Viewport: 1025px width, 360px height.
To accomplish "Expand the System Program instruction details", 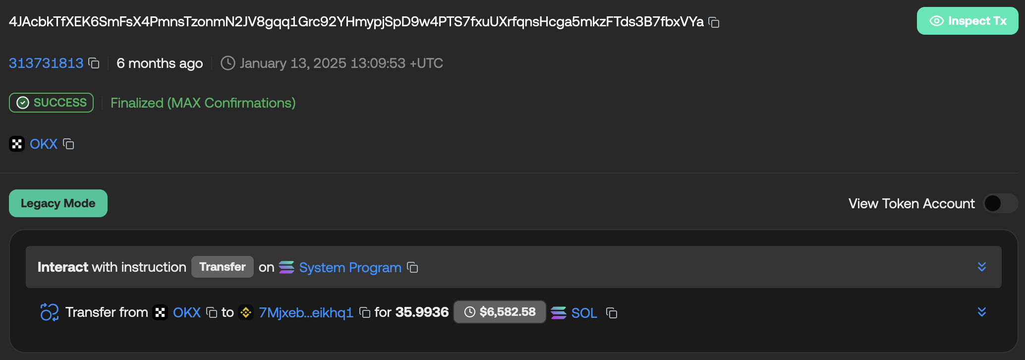I will click(x=981, y=267).
